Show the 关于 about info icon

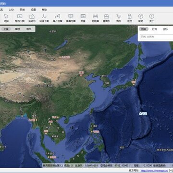(151, 18)
